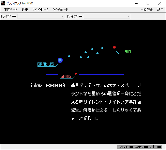Image resolution: width=166 pixels, height=150 pixels.
Task: Click the small red SARD planet
Action: pyautogui.click(x=76, y=74)
